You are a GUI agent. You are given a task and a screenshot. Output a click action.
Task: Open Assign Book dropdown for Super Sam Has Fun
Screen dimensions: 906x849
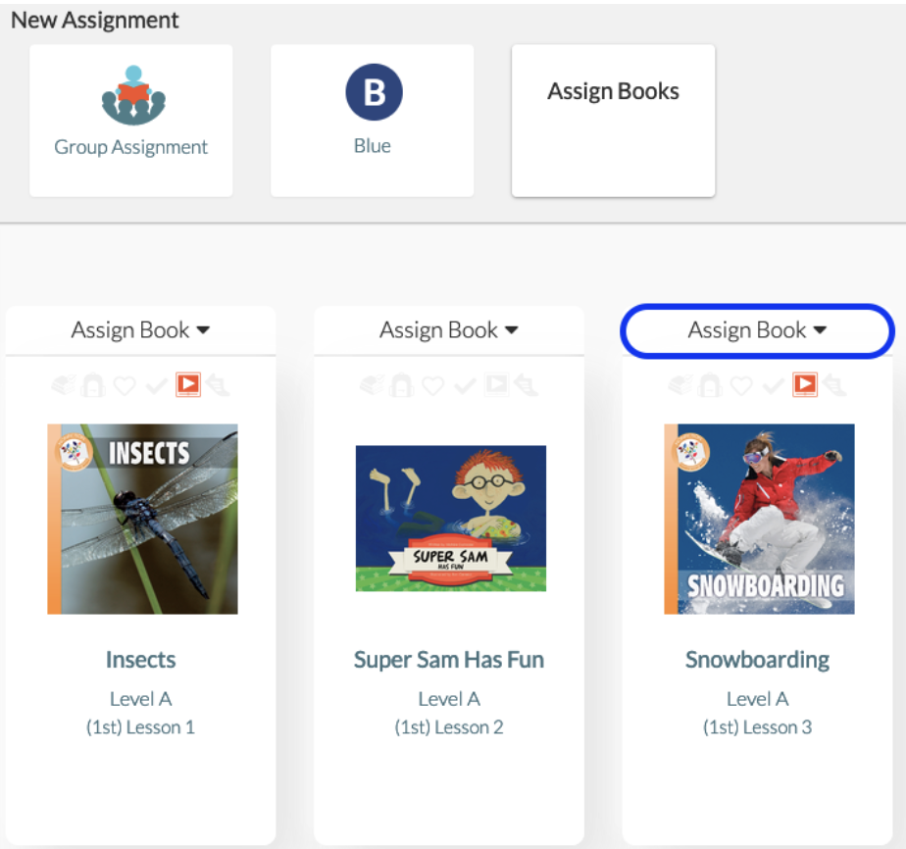(x=449, y=330)
